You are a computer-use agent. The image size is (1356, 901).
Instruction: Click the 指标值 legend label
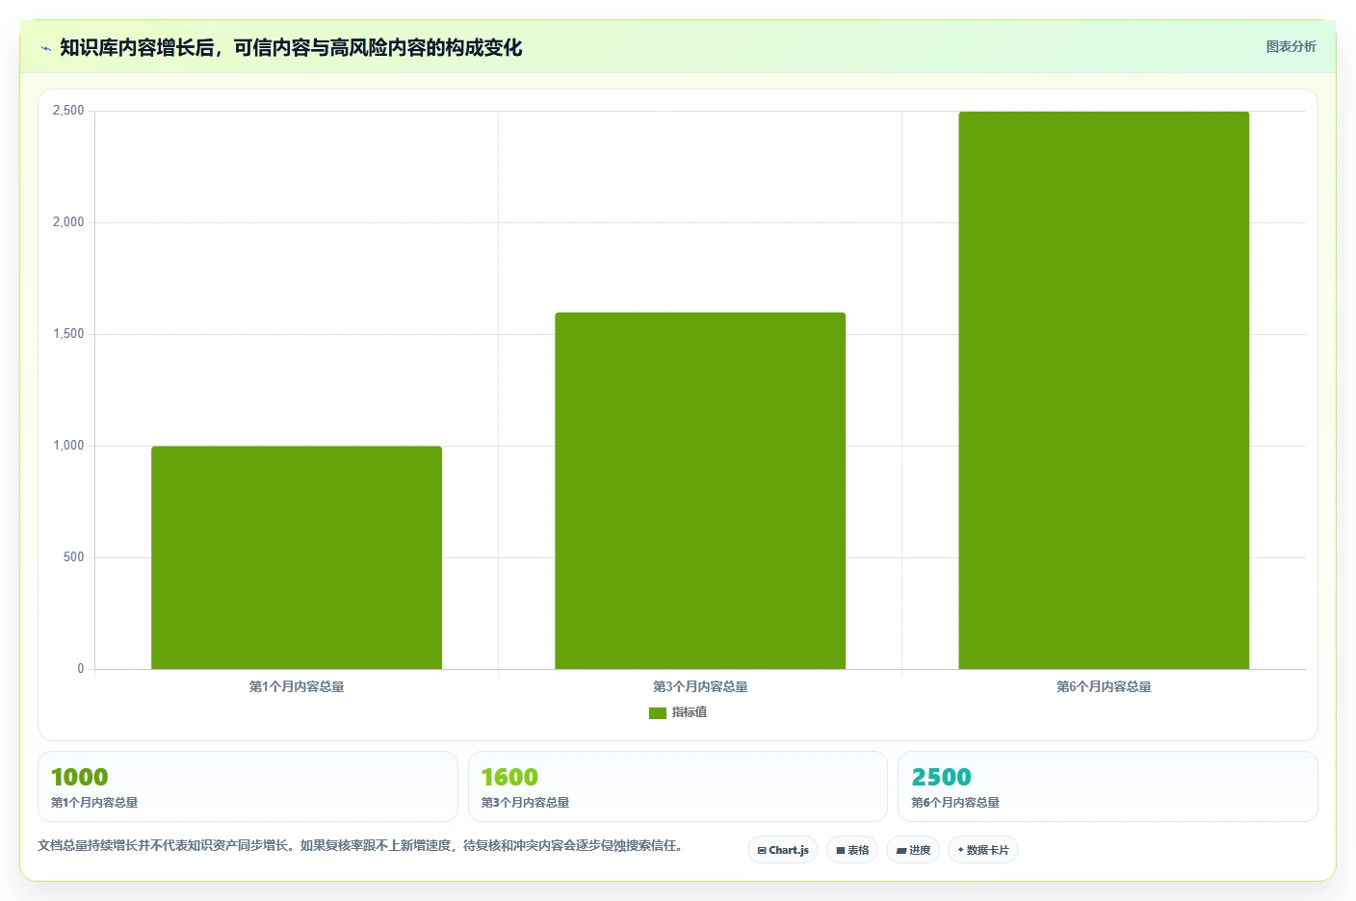(x=690, y=712)
